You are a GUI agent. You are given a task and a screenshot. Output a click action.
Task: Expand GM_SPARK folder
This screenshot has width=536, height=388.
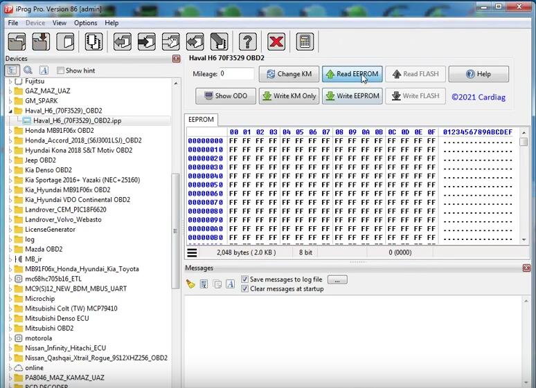(10, 101)
